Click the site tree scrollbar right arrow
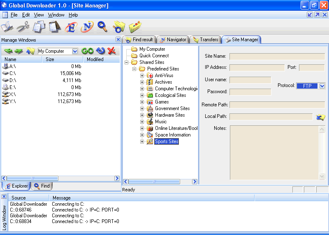The height and width of the screenshot is (235, 329). coord(195,181)
